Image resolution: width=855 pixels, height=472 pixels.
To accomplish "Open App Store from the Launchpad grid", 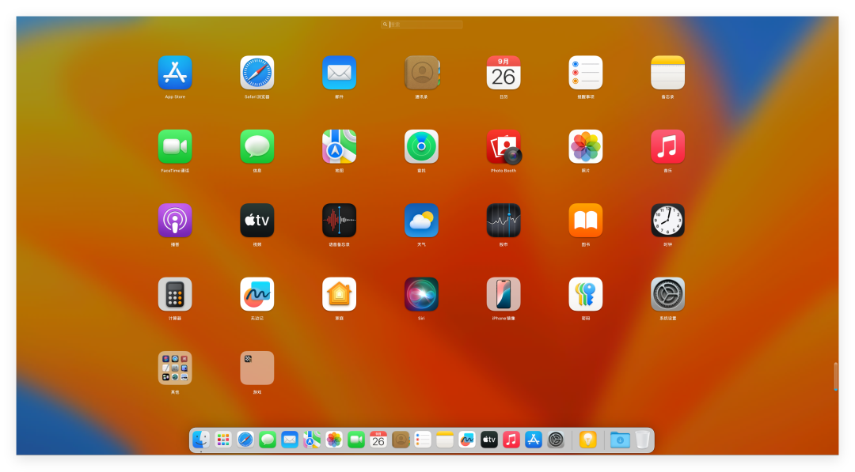I will [175, 73].
